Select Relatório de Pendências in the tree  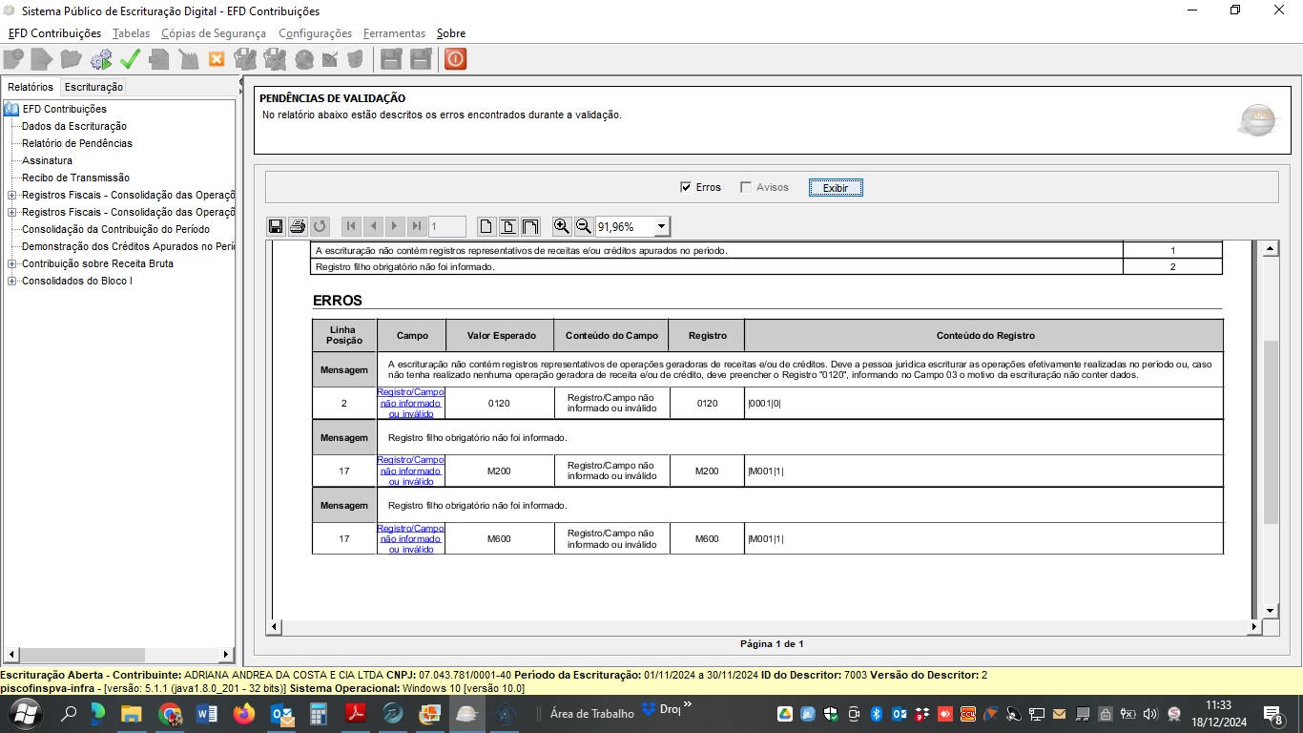pyautogui.click(x=77, y=143)
